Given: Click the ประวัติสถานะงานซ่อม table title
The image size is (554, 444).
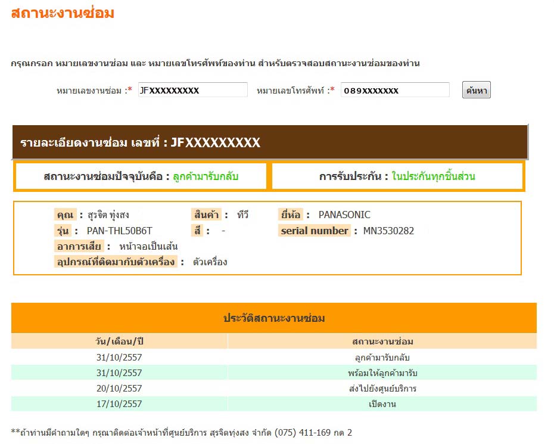Looking at the screenshot, I should click(274, 318).
